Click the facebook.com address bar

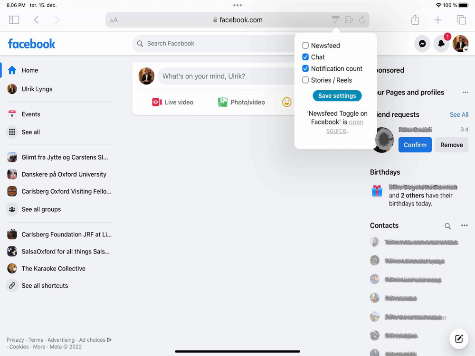click(237, 20)
